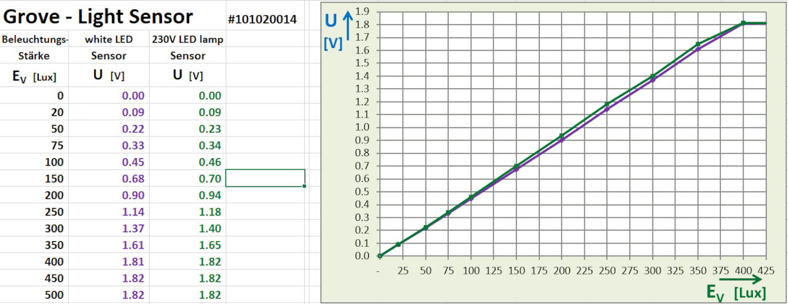Select the '230V LED lamp' header cell

click(187, 39)
